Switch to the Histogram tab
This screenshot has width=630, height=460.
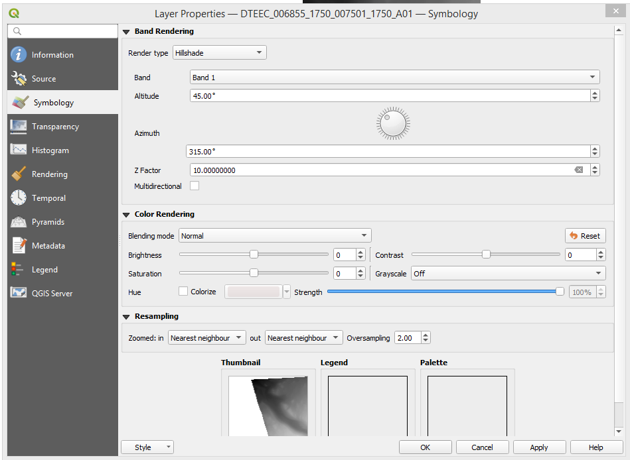(x=62, y=150)
